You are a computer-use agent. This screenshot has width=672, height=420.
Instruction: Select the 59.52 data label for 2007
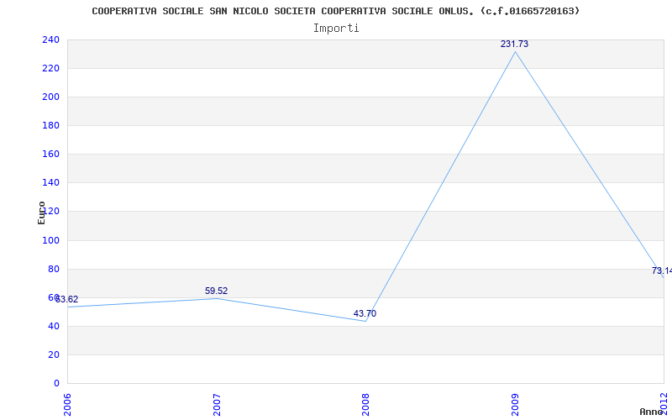216,291
